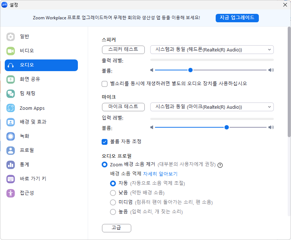Click the 스피커 section heading

click(109, 40)
